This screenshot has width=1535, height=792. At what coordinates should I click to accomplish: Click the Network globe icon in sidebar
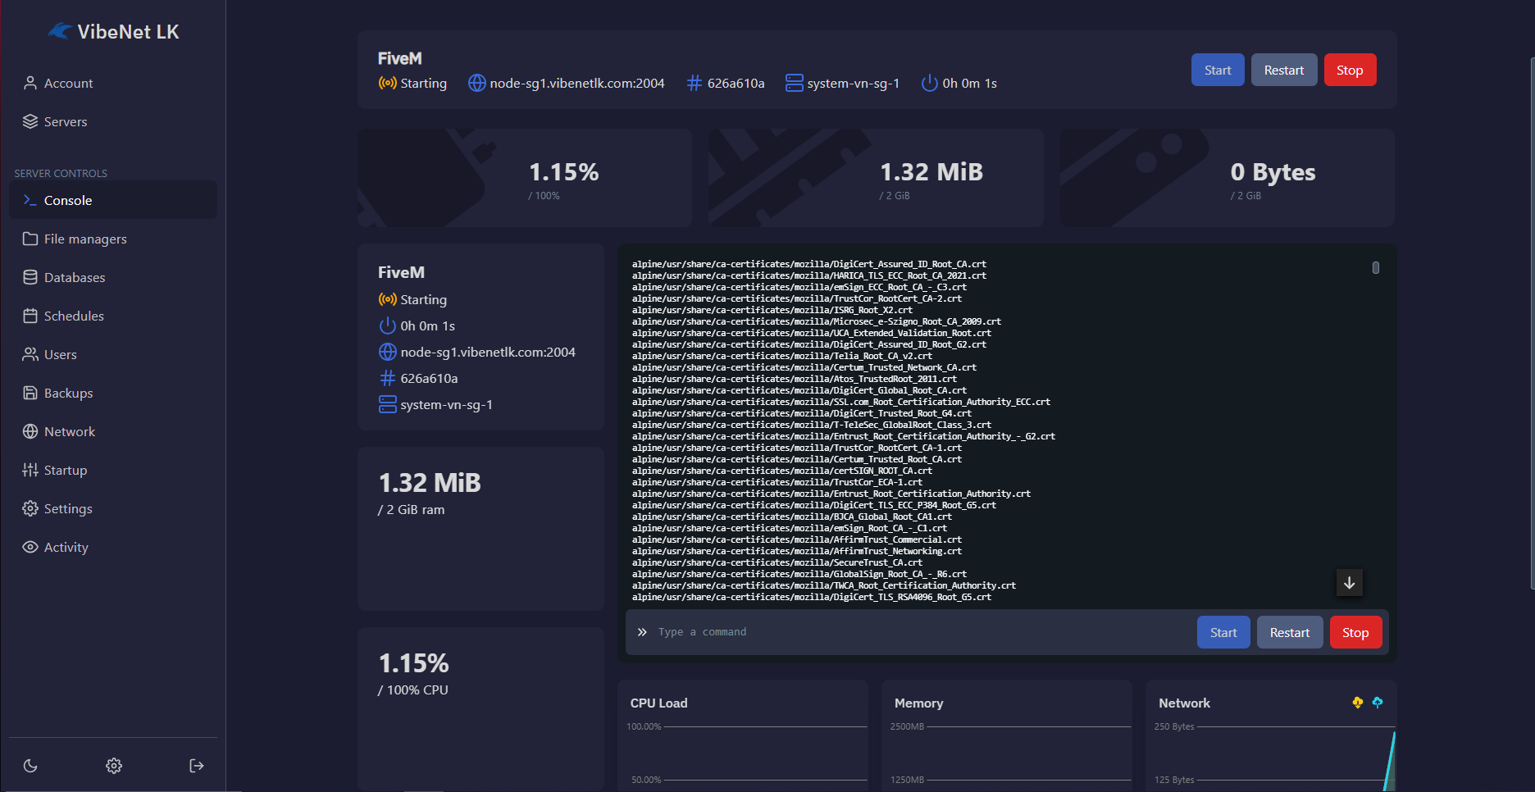click(30, 431)
